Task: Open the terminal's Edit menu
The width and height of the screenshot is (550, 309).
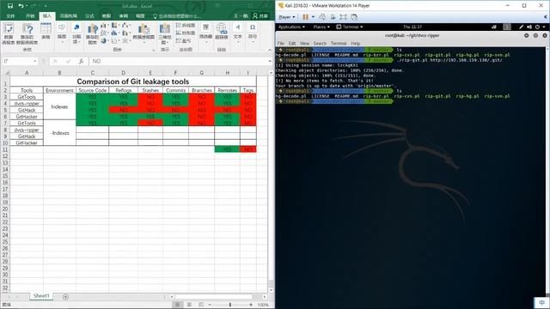Action: [x=292, y=44]
